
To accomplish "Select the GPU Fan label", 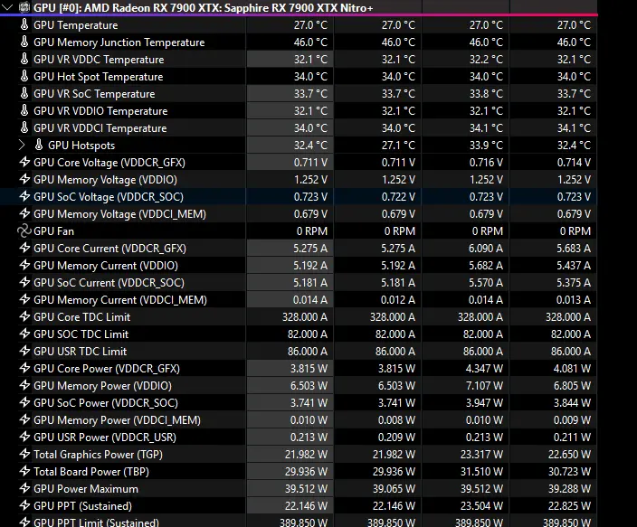I will pyautogui.click(x=53, y=231).
